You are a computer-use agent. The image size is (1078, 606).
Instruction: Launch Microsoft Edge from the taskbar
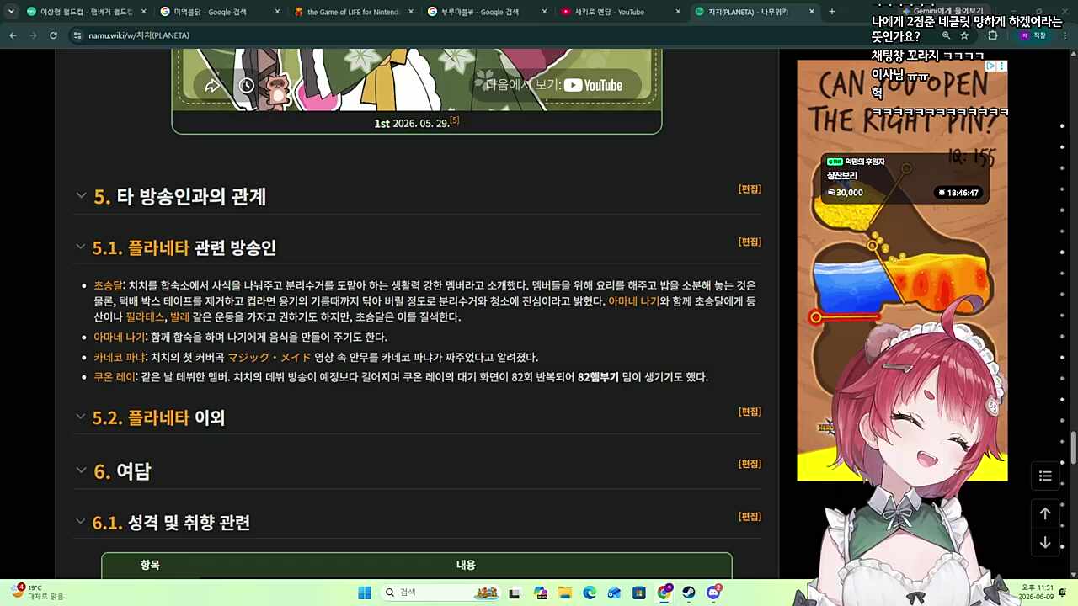[x=590, y=593]
